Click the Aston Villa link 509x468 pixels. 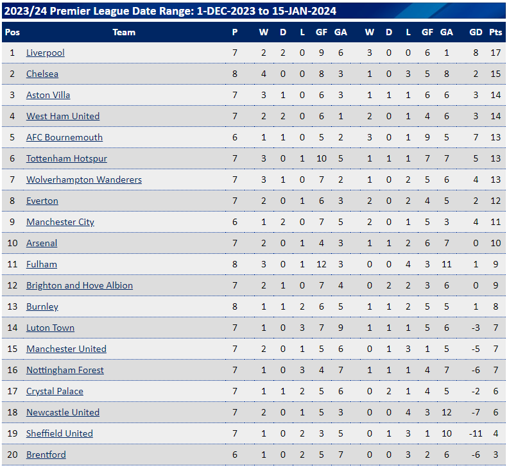[48, 95]
